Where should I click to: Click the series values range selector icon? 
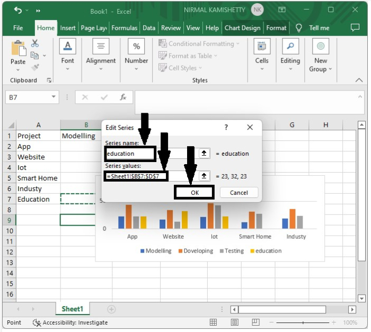(204, 176)
